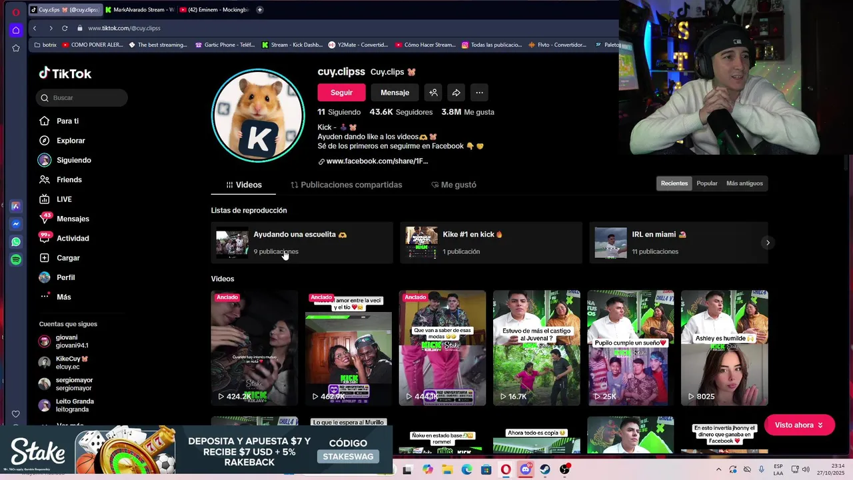
Task: Send message with Mensaje button
Action: coord(395,93)
